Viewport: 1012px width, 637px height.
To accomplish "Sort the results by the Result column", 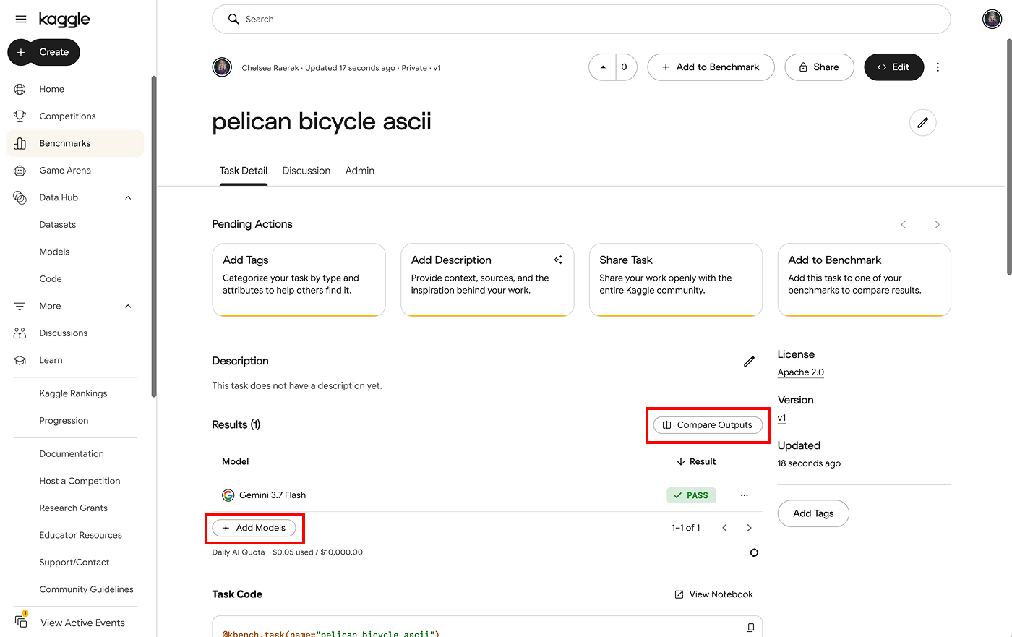I will coord(696,461).
